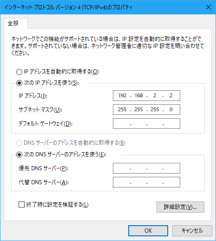The image size is (216, 241).
Task: Select IP アドレスを自動的に取得する radio button
Action: (19, 72)
